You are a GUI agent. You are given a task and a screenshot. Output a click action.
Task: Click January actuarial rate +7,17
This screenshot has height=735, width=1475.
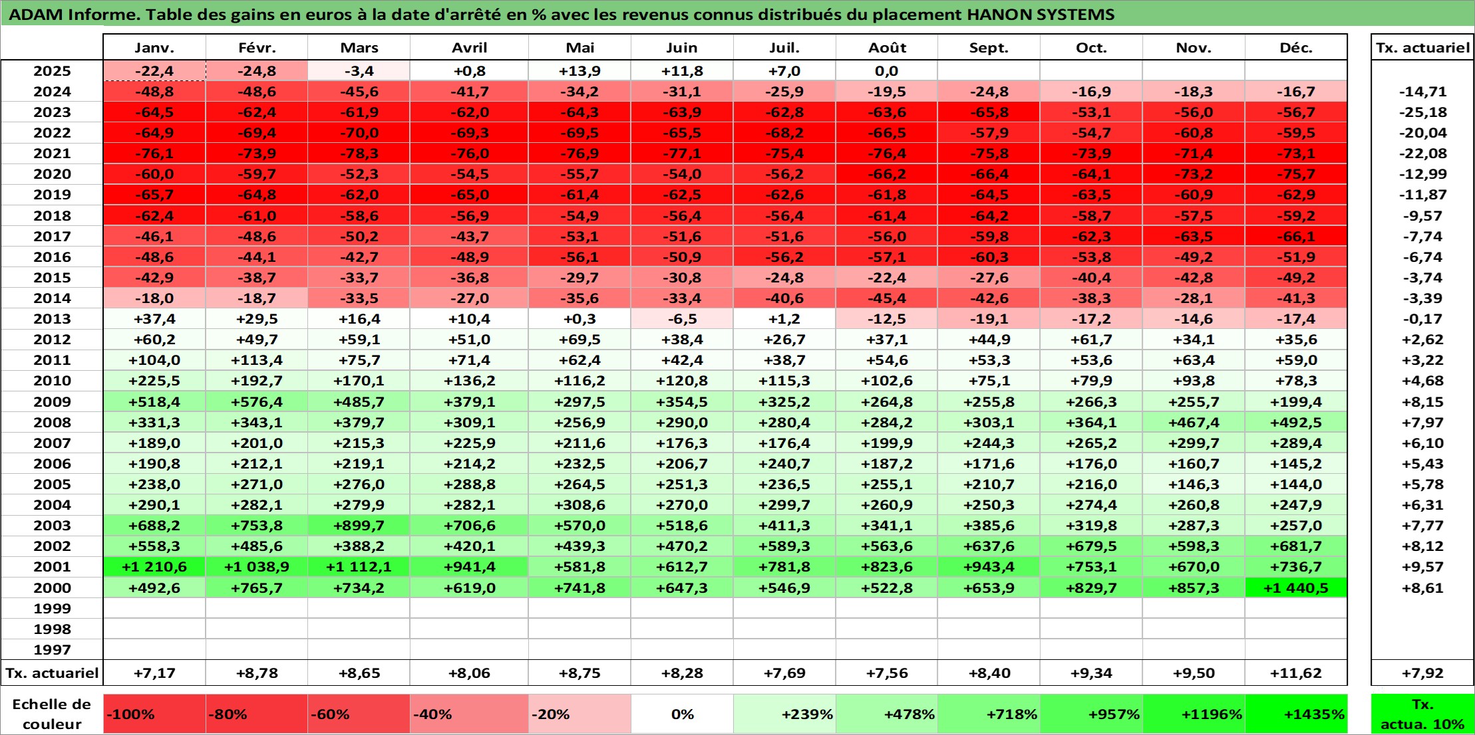coord(154,673)
